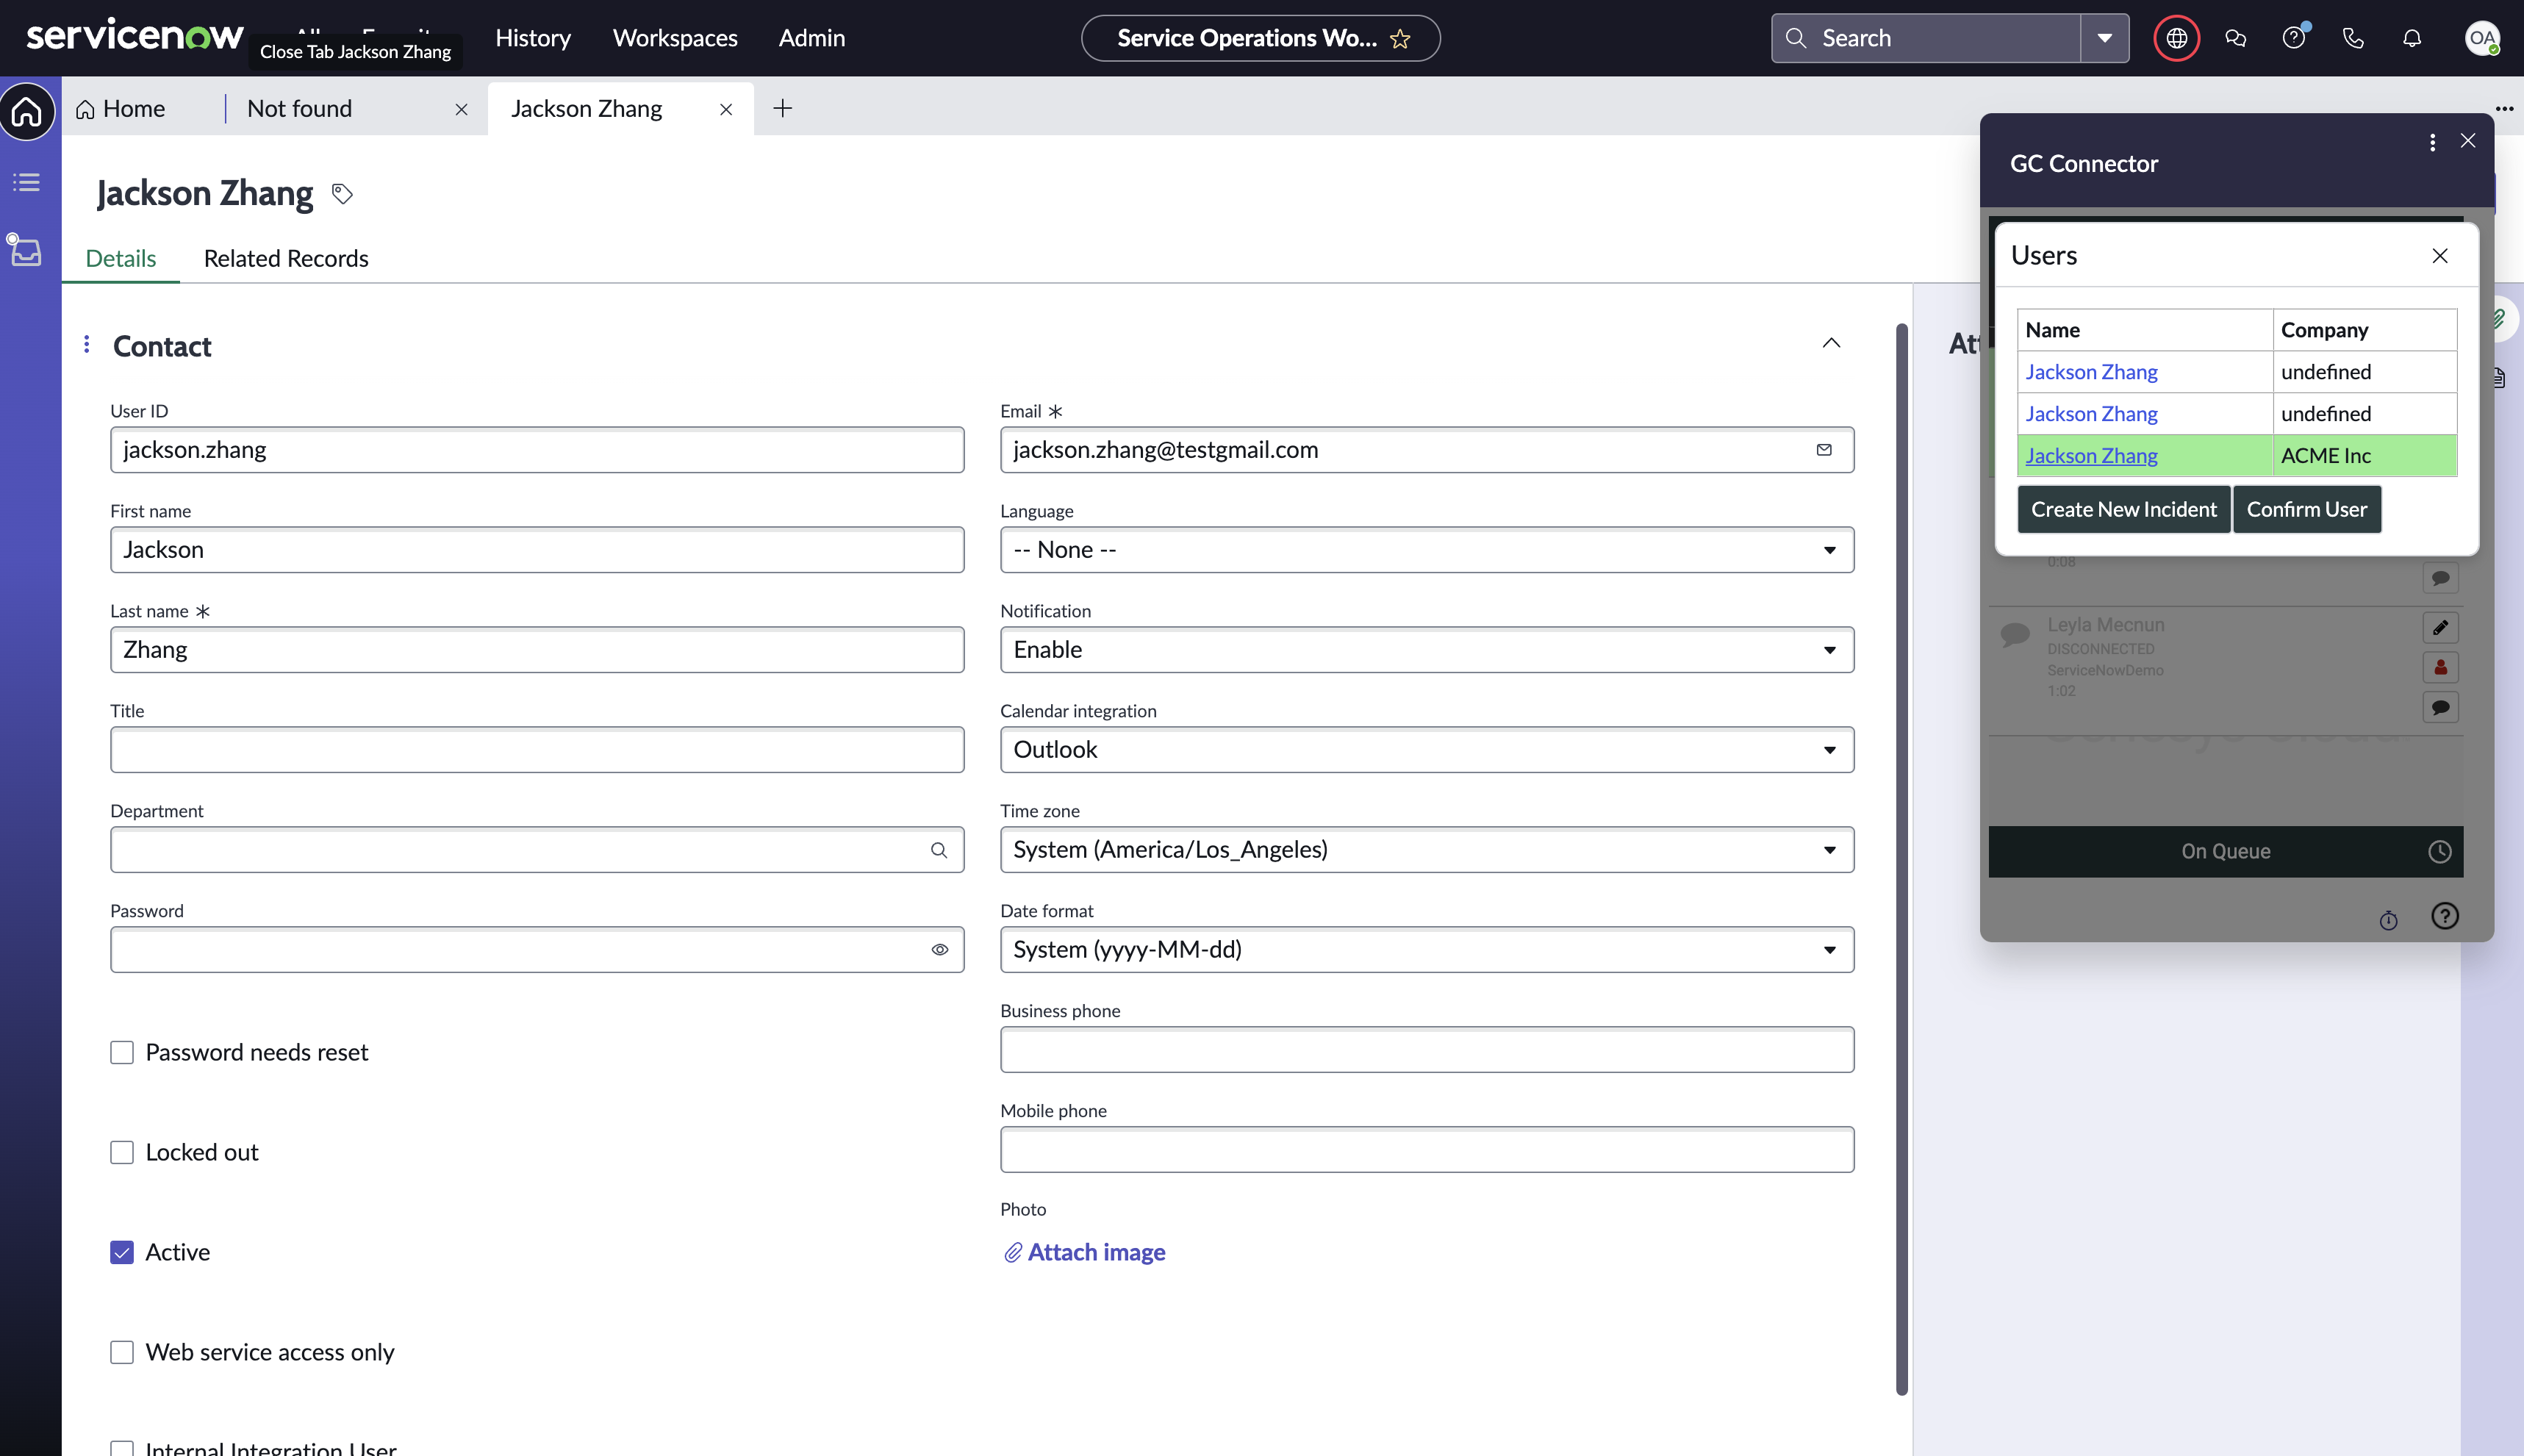The width and height of the screenshot is (2524, 1456).
Task: Open the sidebar list menu icon
Action: [x=27, y=182]
